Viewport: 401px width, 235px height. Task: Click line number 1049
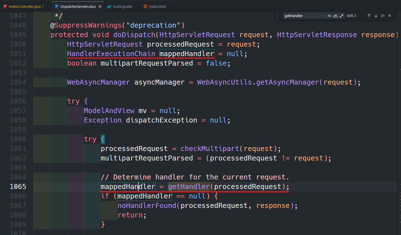[18, 35]
